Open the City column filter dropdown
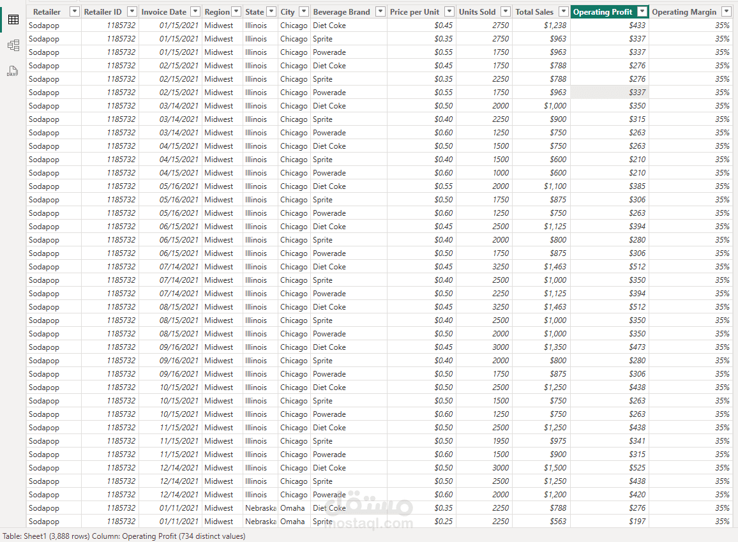This screenshot has height=542, width=738. pyautogui.click(x=304, y=11)
